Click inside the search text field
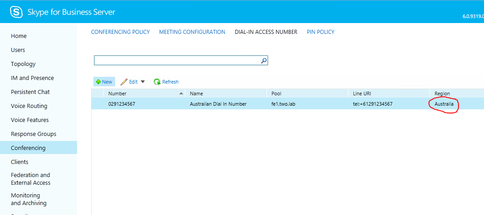Screen dimensions: 484x215 tap(177, 61)
